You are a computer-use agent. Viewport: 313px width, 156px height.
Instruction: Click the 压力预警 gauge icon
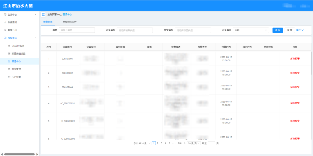9,77
